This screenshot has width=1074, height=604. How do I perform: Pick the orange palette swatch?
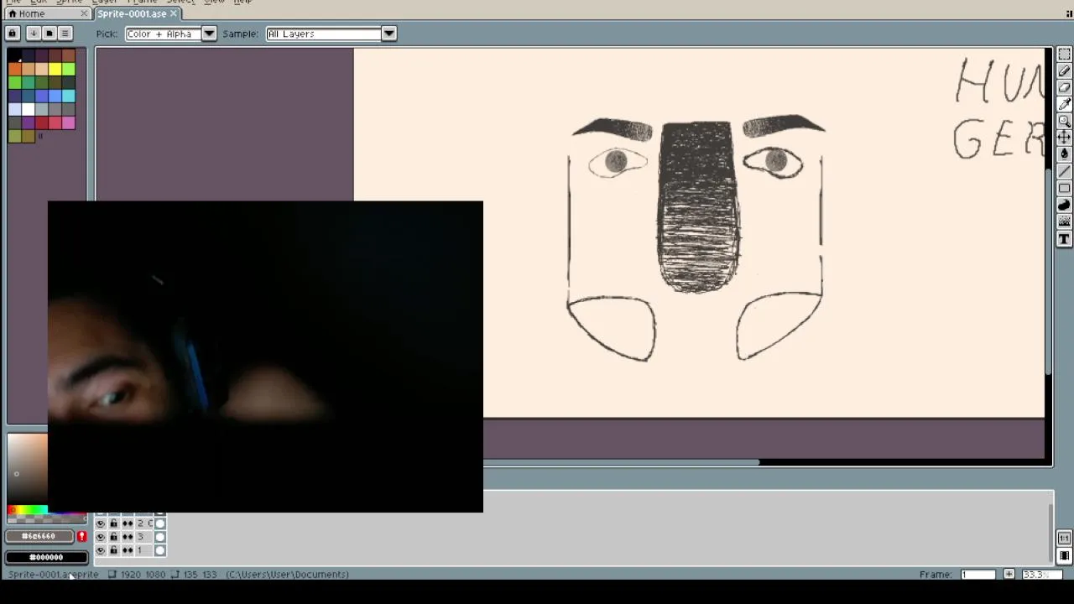point(14,69)
